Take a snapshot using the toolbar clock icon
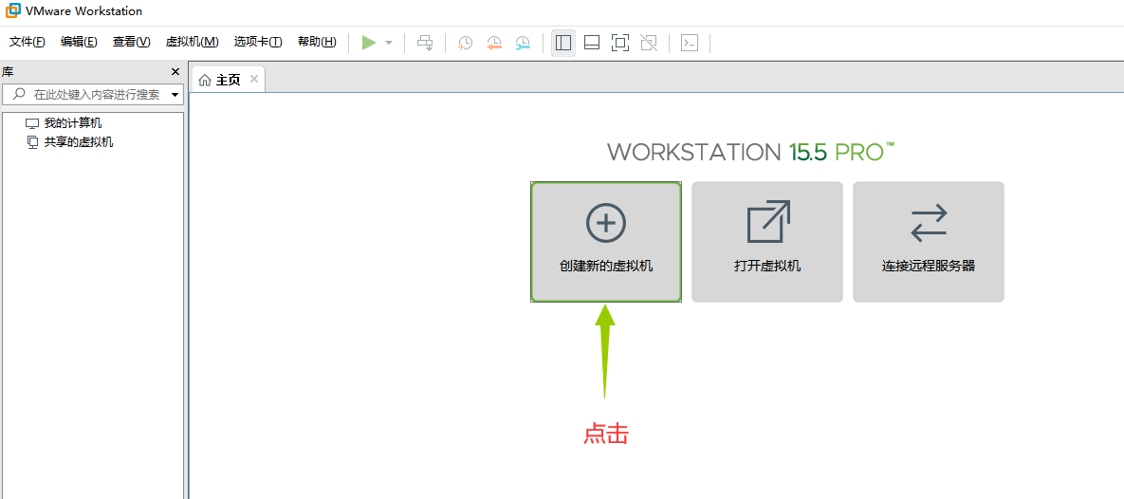Image resolution: width=1124 pixels, height=499 pixels. 465,43
